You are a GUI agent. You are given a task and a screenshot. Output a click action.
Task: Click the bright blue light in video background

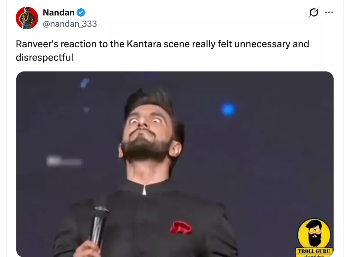(228, 110)
